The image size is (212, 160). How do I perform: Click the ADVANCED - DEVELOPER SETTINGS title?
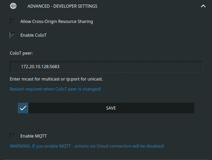point(62,6)
